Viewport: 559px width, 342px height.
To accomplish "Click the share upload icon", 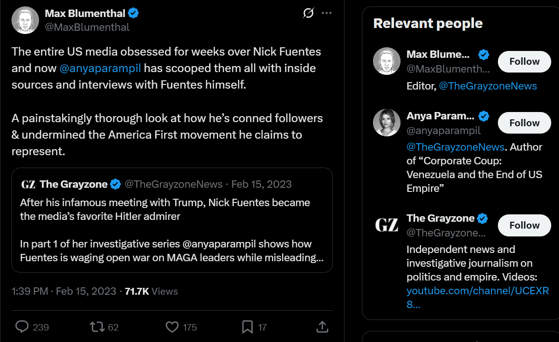I will 322,326.
